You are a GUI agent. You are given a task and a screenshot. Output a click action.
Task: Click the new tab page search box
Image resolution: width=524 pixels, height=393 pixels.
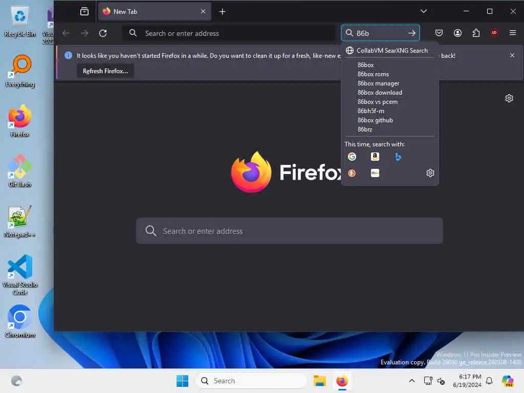click(x=290, y=231)
